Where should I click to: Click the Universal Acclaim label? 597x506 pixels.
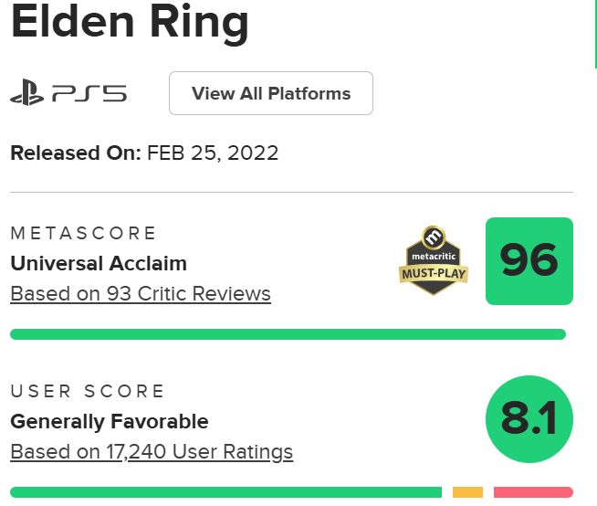pos(99,263)
